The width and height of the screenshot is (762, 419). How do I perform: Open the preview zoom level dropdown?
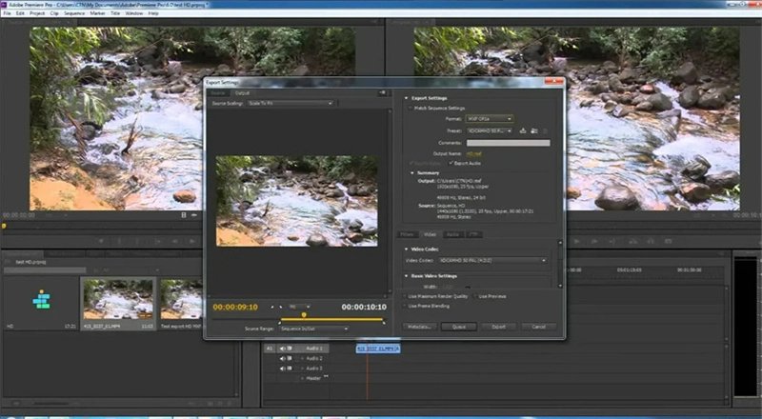pos(299,307)
